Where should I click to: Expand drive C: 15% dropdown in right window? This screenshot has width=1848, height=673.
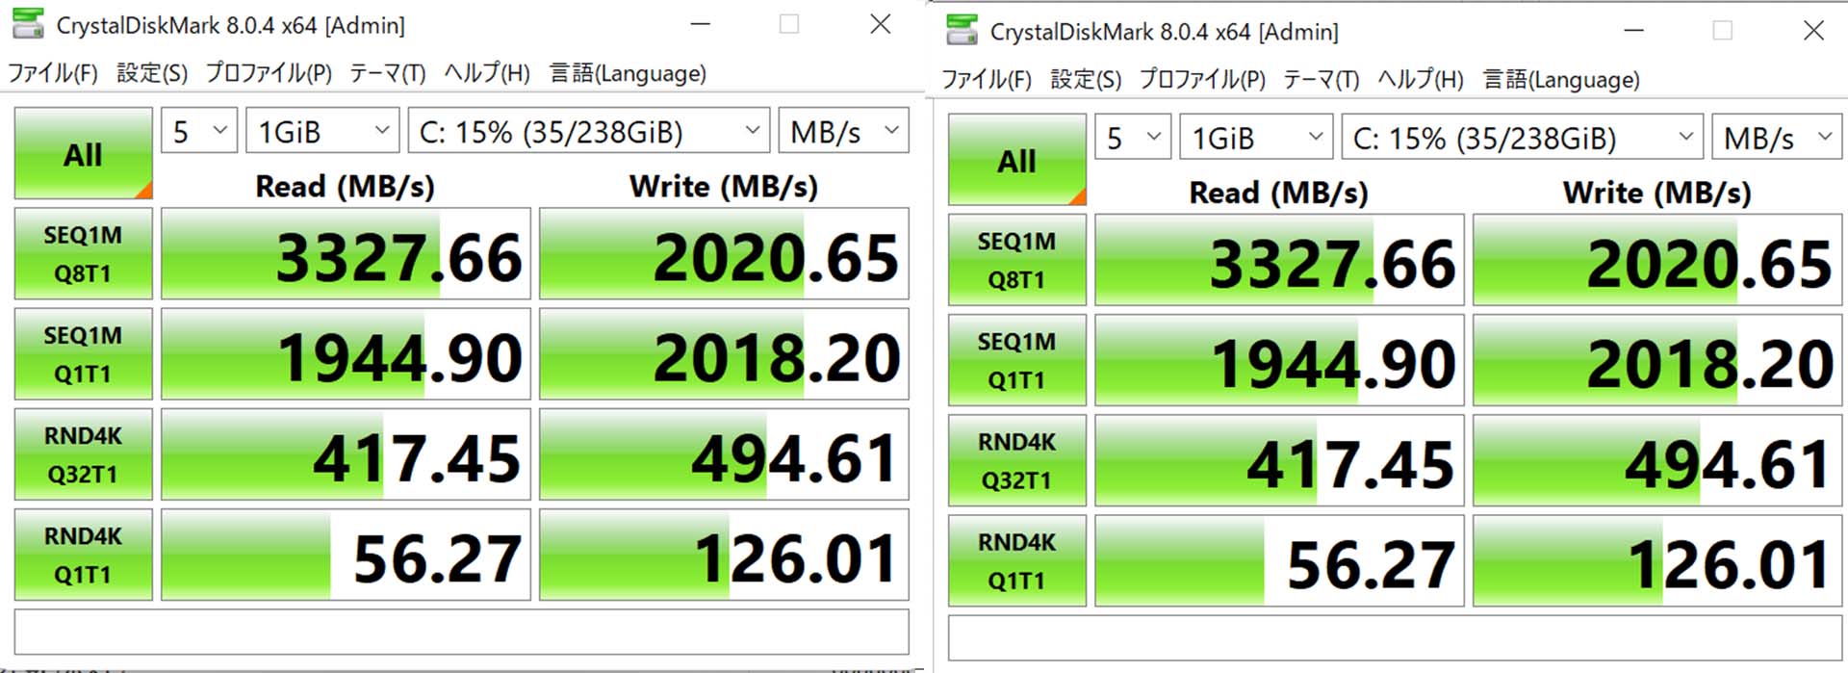click(x=1523, y=136)
